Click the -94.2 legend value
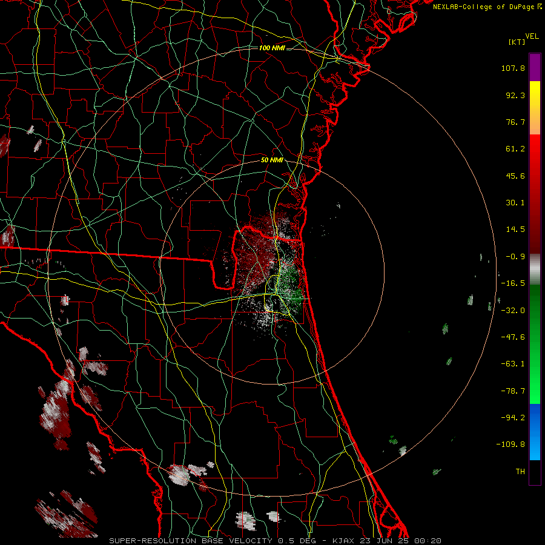The height and width of the screenshot is (545, 545). 513,418
